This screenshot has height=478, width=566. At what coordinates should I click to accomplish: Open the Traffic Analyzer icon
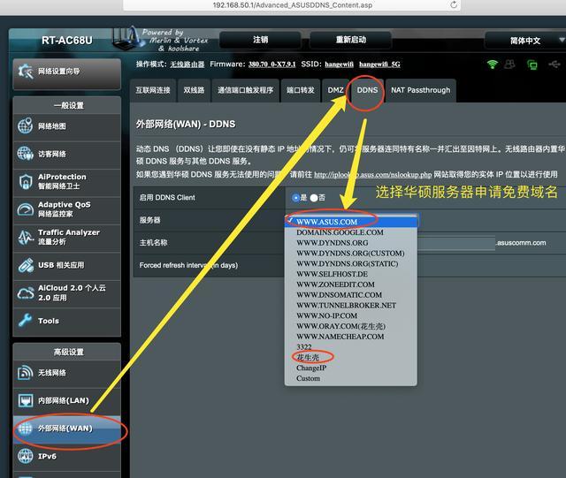(x=26, y=238)
